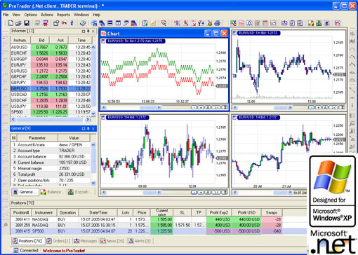Toggle the checkbox of the bottom-left EUR/USD 5M chart
This screenshot has width=358, height=255.
[102, 118]
